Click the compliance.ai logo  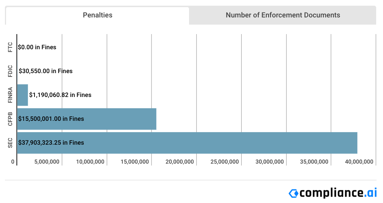click(x=333, y=193)
